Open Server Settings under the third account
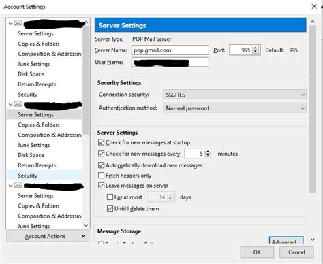This screenshot has height=264, width=323. point(35,195)
